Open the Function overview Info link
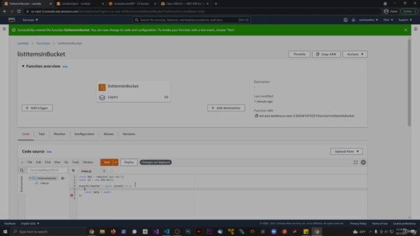The image size is (420, 236). click(x=65, y=67)
